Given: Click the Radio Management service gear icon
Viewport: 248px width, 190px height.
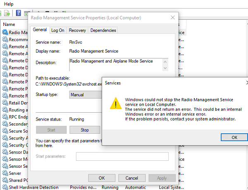Looking at the screenshot, I should pos(5,32).
